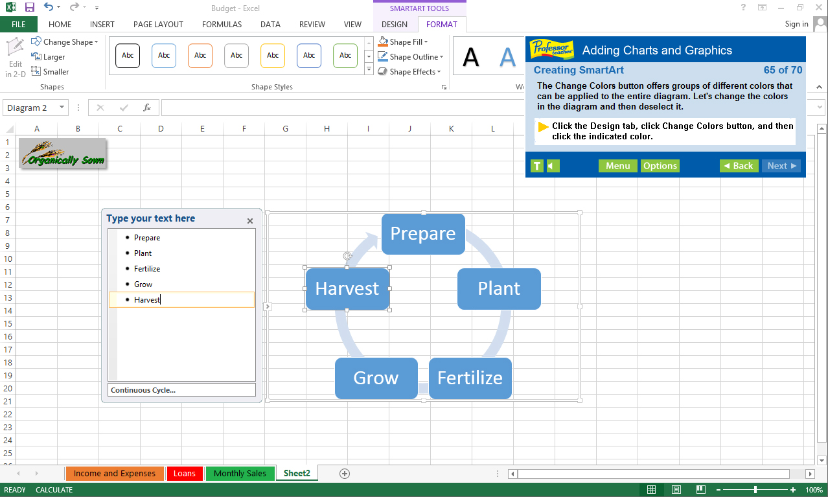
Task: Click Next in the Professor Teaches panel
Action: click(781, 165)
